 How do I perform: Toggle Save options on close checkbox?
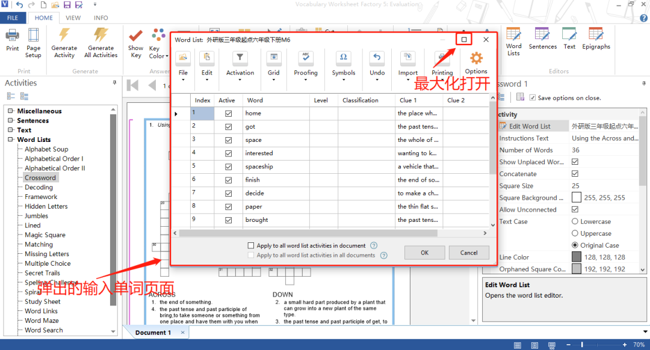tap(533, 98)
